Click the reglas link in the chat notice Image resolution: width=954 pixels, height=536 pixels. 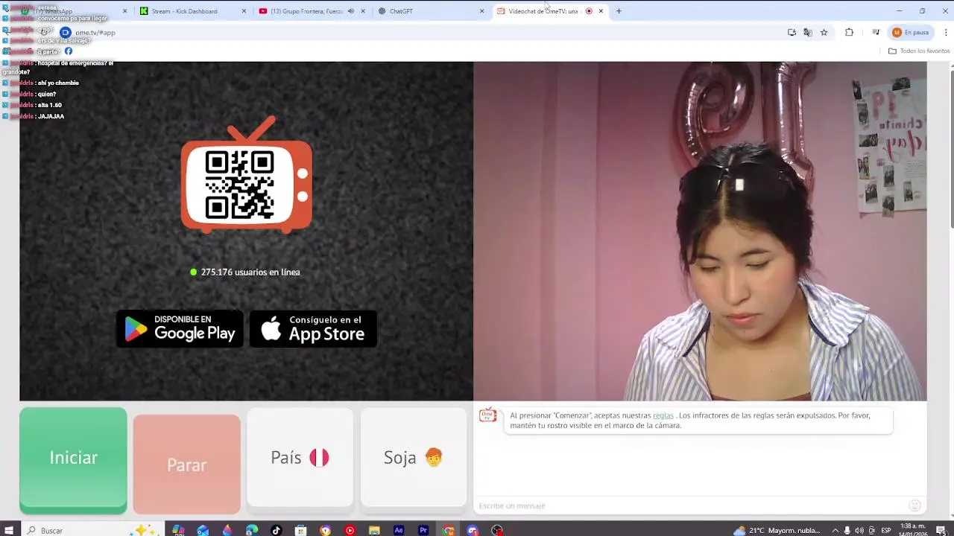(x=663, y=415)
